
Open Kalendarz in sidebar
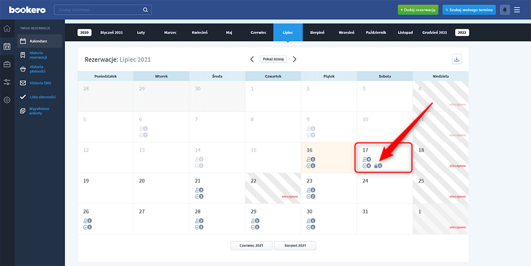39,41
